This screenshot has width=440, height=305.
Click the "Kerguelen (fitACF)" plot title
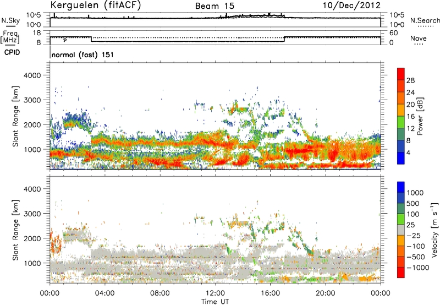[96, 5]
